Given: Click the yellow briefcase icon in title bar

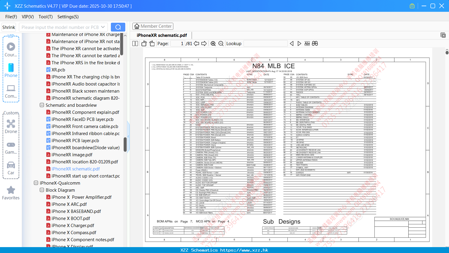Looking at the screenshot, I should click(412, 6).
